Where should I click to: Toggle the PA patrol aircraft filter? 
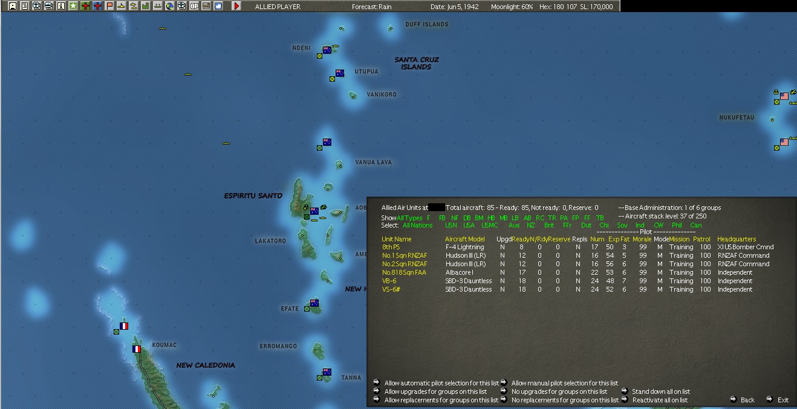click(x=564, y=218)
